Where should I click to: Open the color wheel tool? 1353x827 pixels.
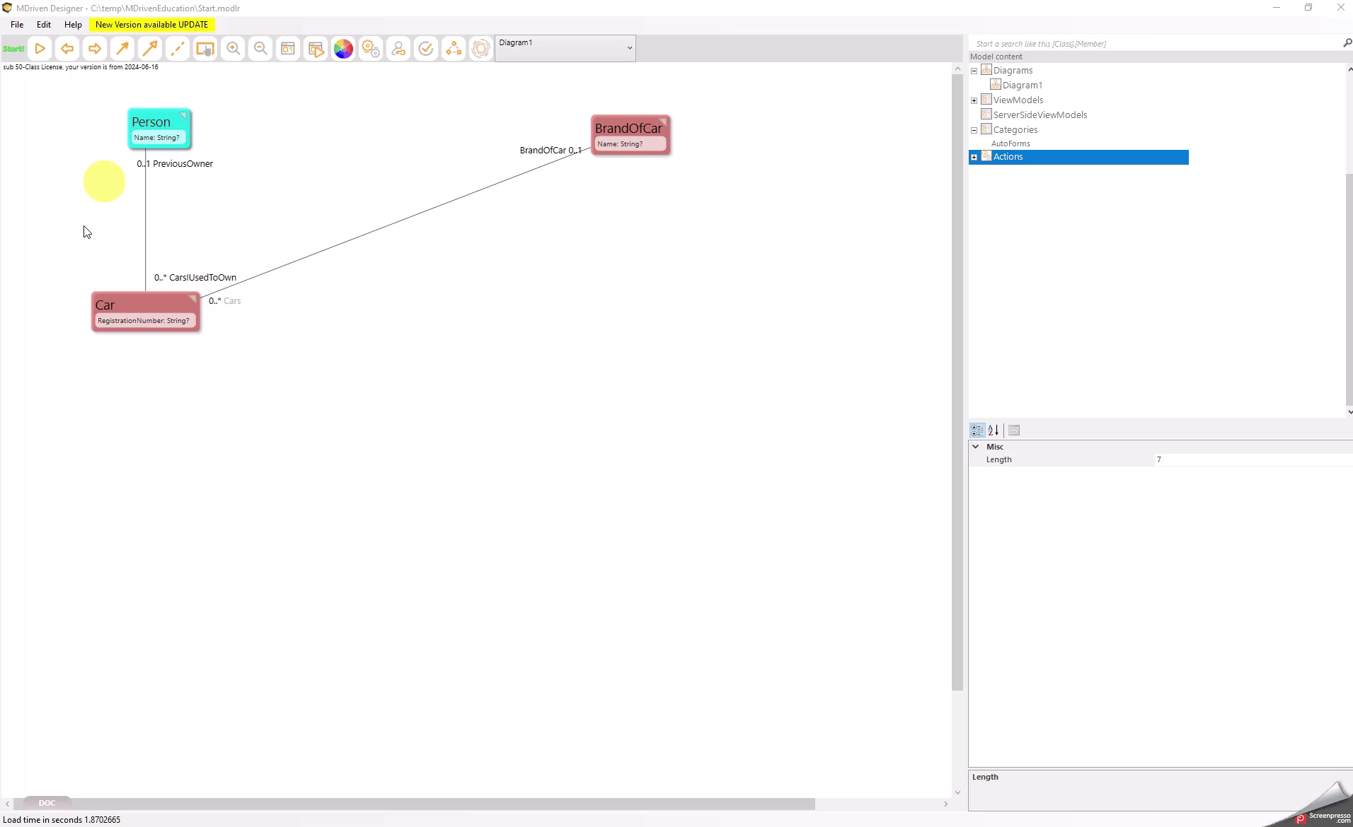pyautogui.click(x=343, y=49)
